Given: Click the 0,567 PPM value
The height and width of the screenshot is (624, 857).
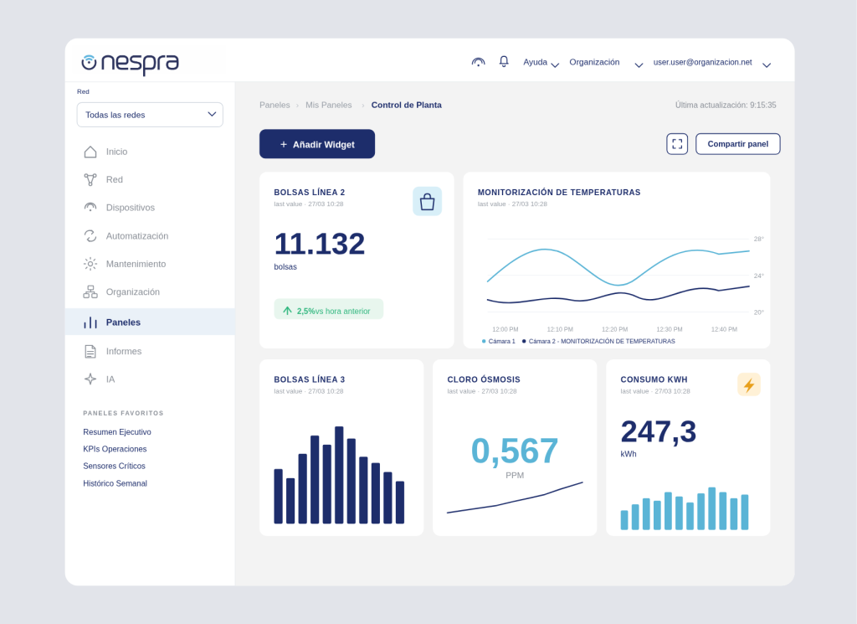Looking at the screenshot, I should (515, 451).
